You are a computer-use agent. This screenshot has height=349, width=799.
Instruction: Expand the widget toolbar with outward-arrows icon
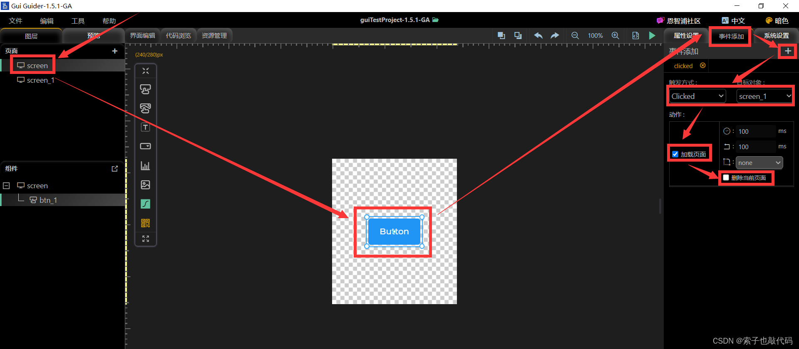(146, 239)
